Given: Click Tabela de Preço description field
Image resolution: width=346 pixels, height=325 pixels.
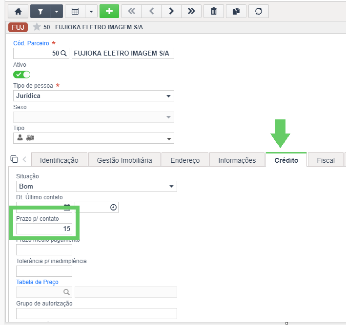Looking at the screenshot, I should [x=126, y=292].
